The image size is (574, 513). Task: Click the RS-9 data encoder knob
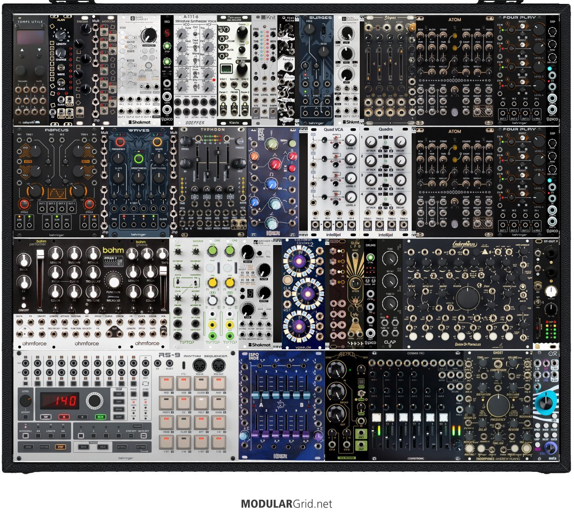94,401
